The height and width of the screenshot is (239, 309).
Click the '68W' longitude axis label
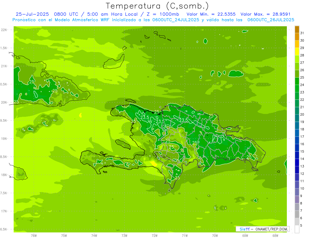[275, 235]
